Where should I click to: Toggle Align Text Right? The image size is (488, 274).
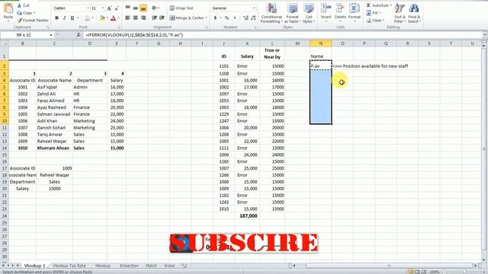coord(143,18)
